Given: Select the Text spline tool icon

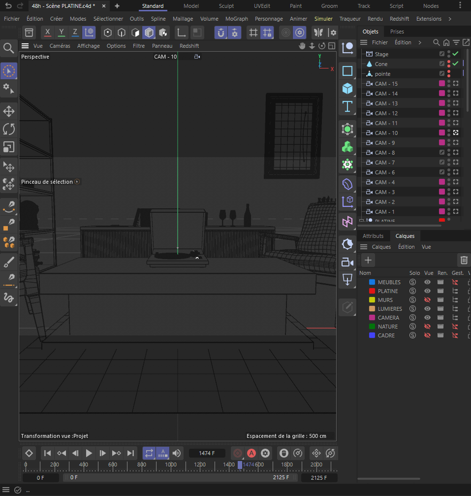Looking at the screenshot, I should (x=347, y=106).
